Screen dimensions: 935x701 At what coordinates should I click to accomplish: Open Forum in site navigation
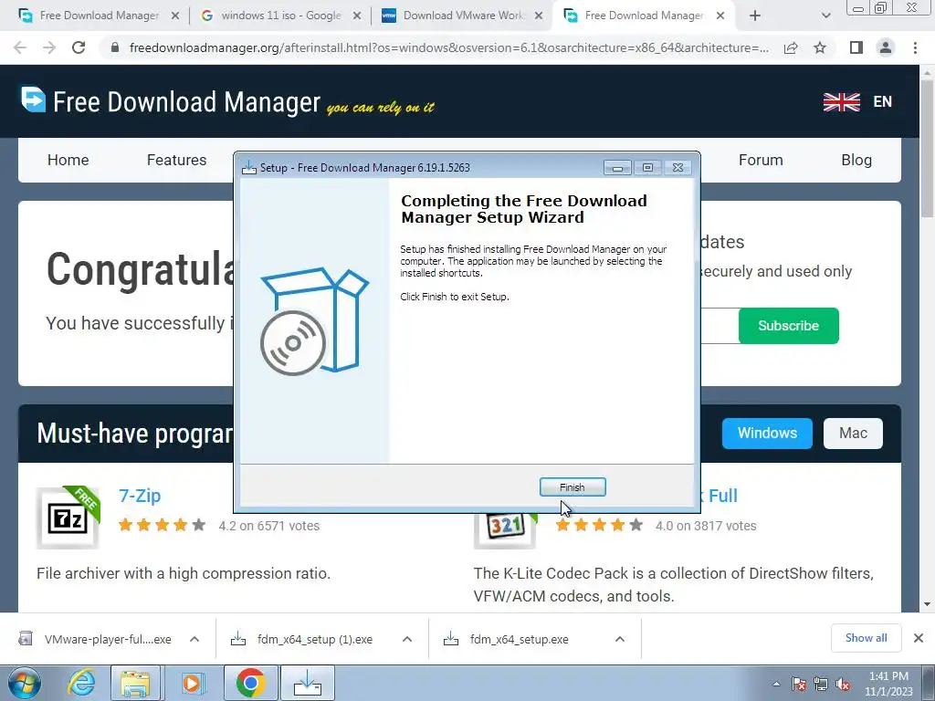(761, 160)
